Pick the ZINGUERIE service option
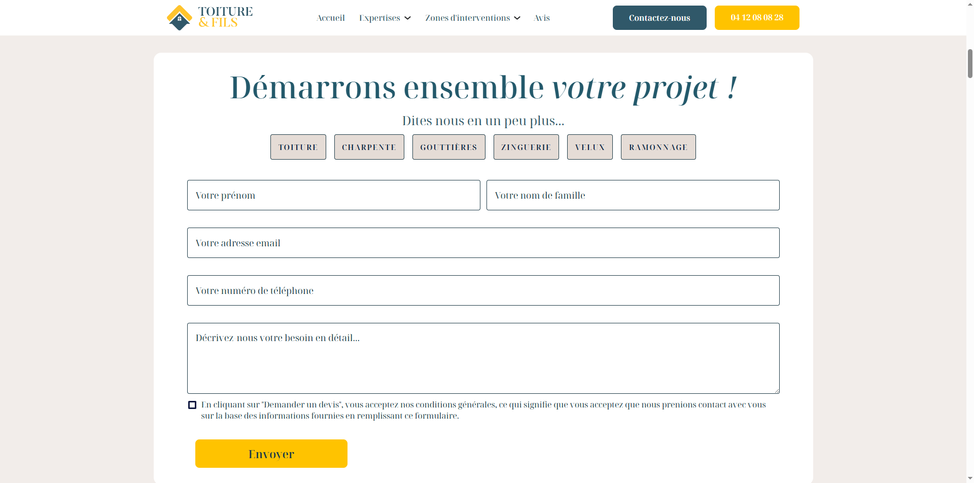This screenshot has height=483, width=974. (x=526, y=147)
